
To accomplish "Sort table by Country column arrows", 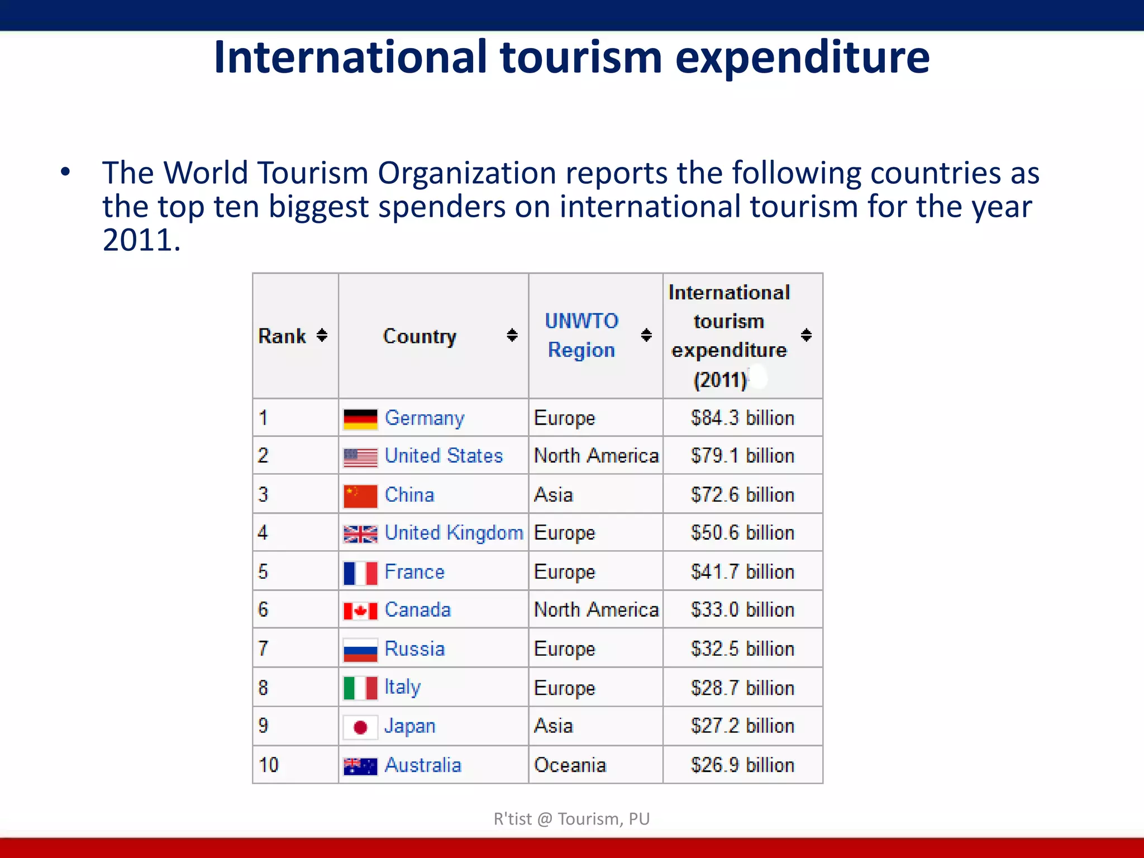I will pyautogui.click(x=512, y=335).
